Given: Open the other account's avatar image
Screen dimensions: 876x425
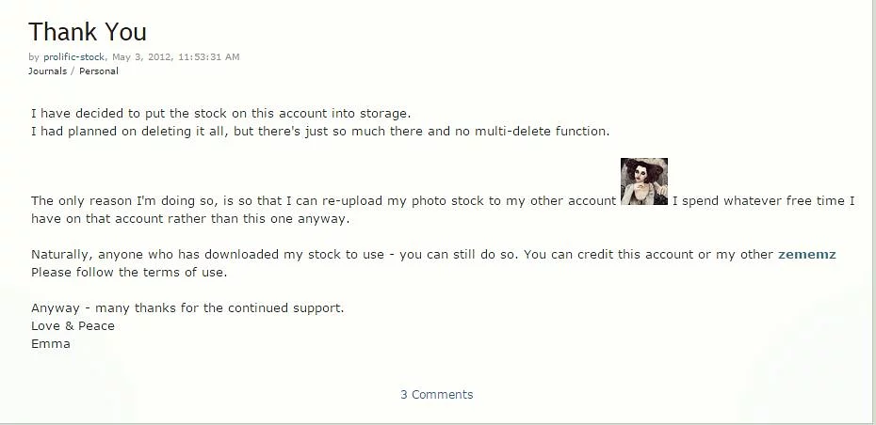Looking at the screenshot, I should [644, 181].
